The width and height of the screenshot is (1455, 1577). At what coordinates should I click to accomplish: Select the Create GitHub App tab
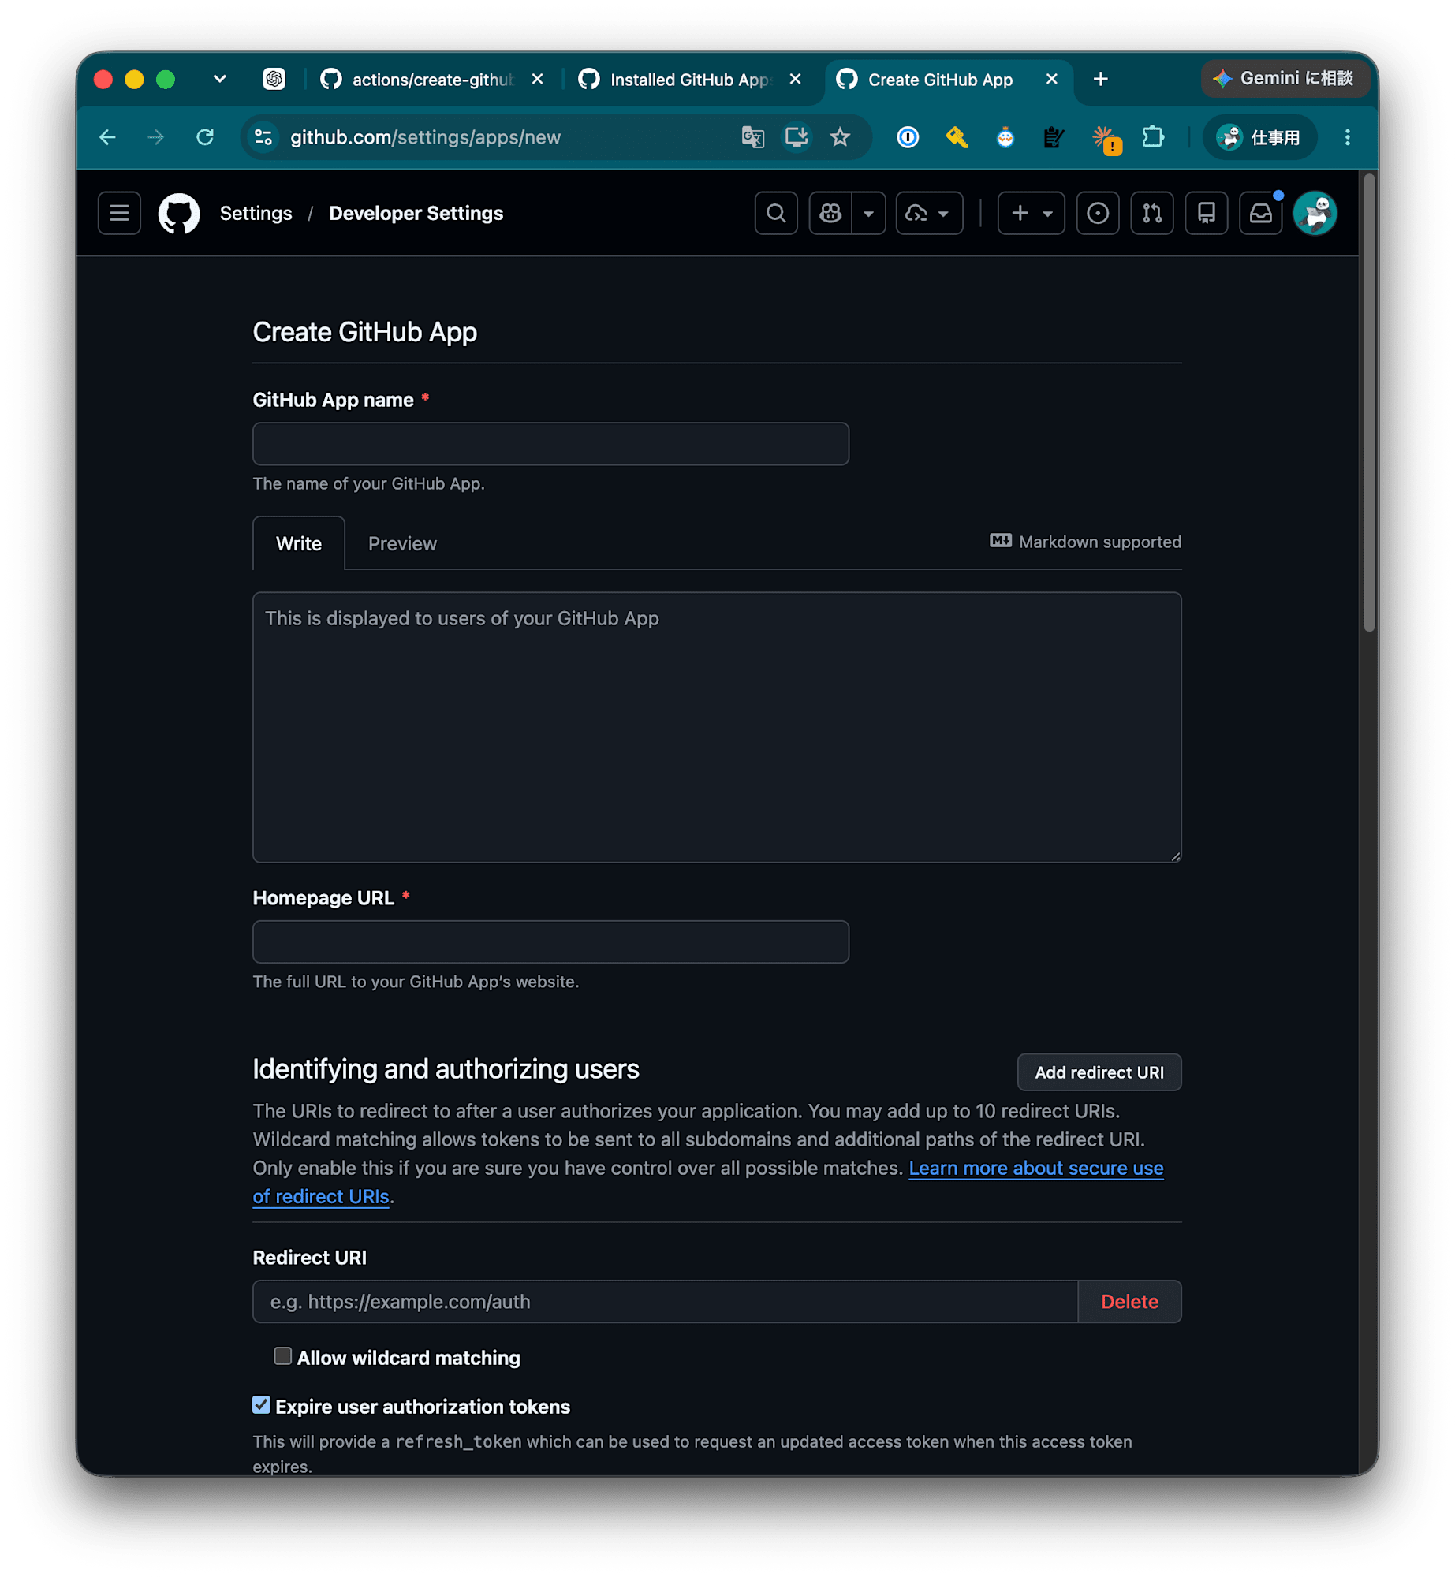[938, 80]
